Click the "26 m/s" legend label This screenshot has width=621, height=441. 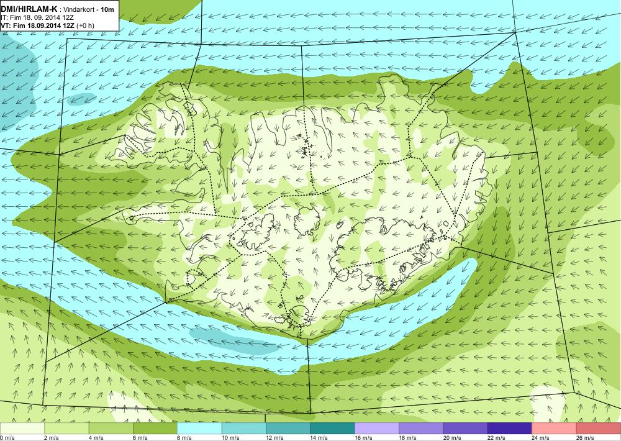586,438
